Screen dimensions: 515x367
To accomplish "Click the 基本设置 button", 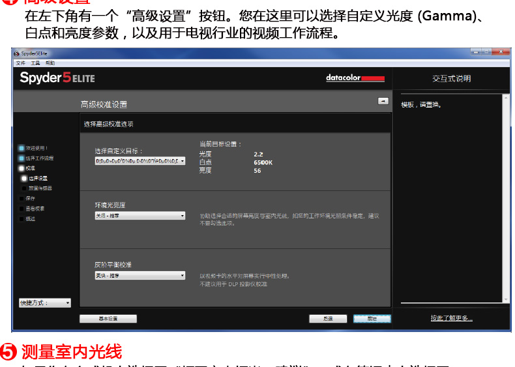I will tap(108, 319).
